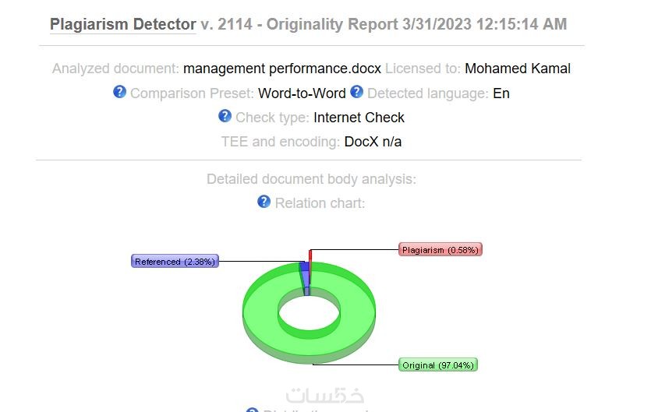The width and height of the screenshot is (651, 412).
Task: Click the licensee name Mohamed Kamal
Action: (x=518, y=69)
